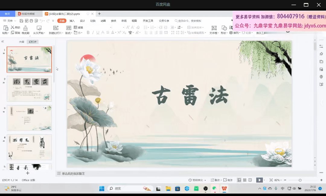The height and width of the screenshot is (196, 326).
Task: Click the Format Painter (格式刷) icon
Action: point(25,28)
